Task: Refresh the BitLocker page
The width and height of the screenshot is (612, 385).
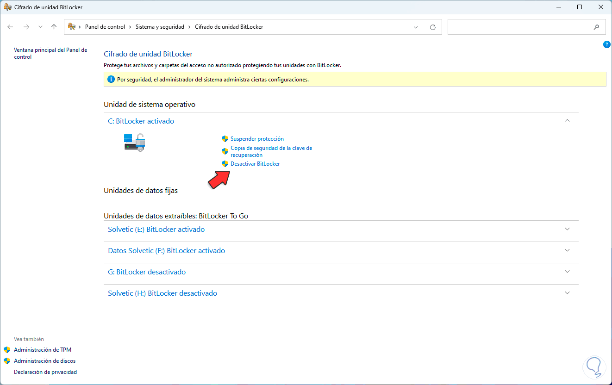Action: click(433, 27)
